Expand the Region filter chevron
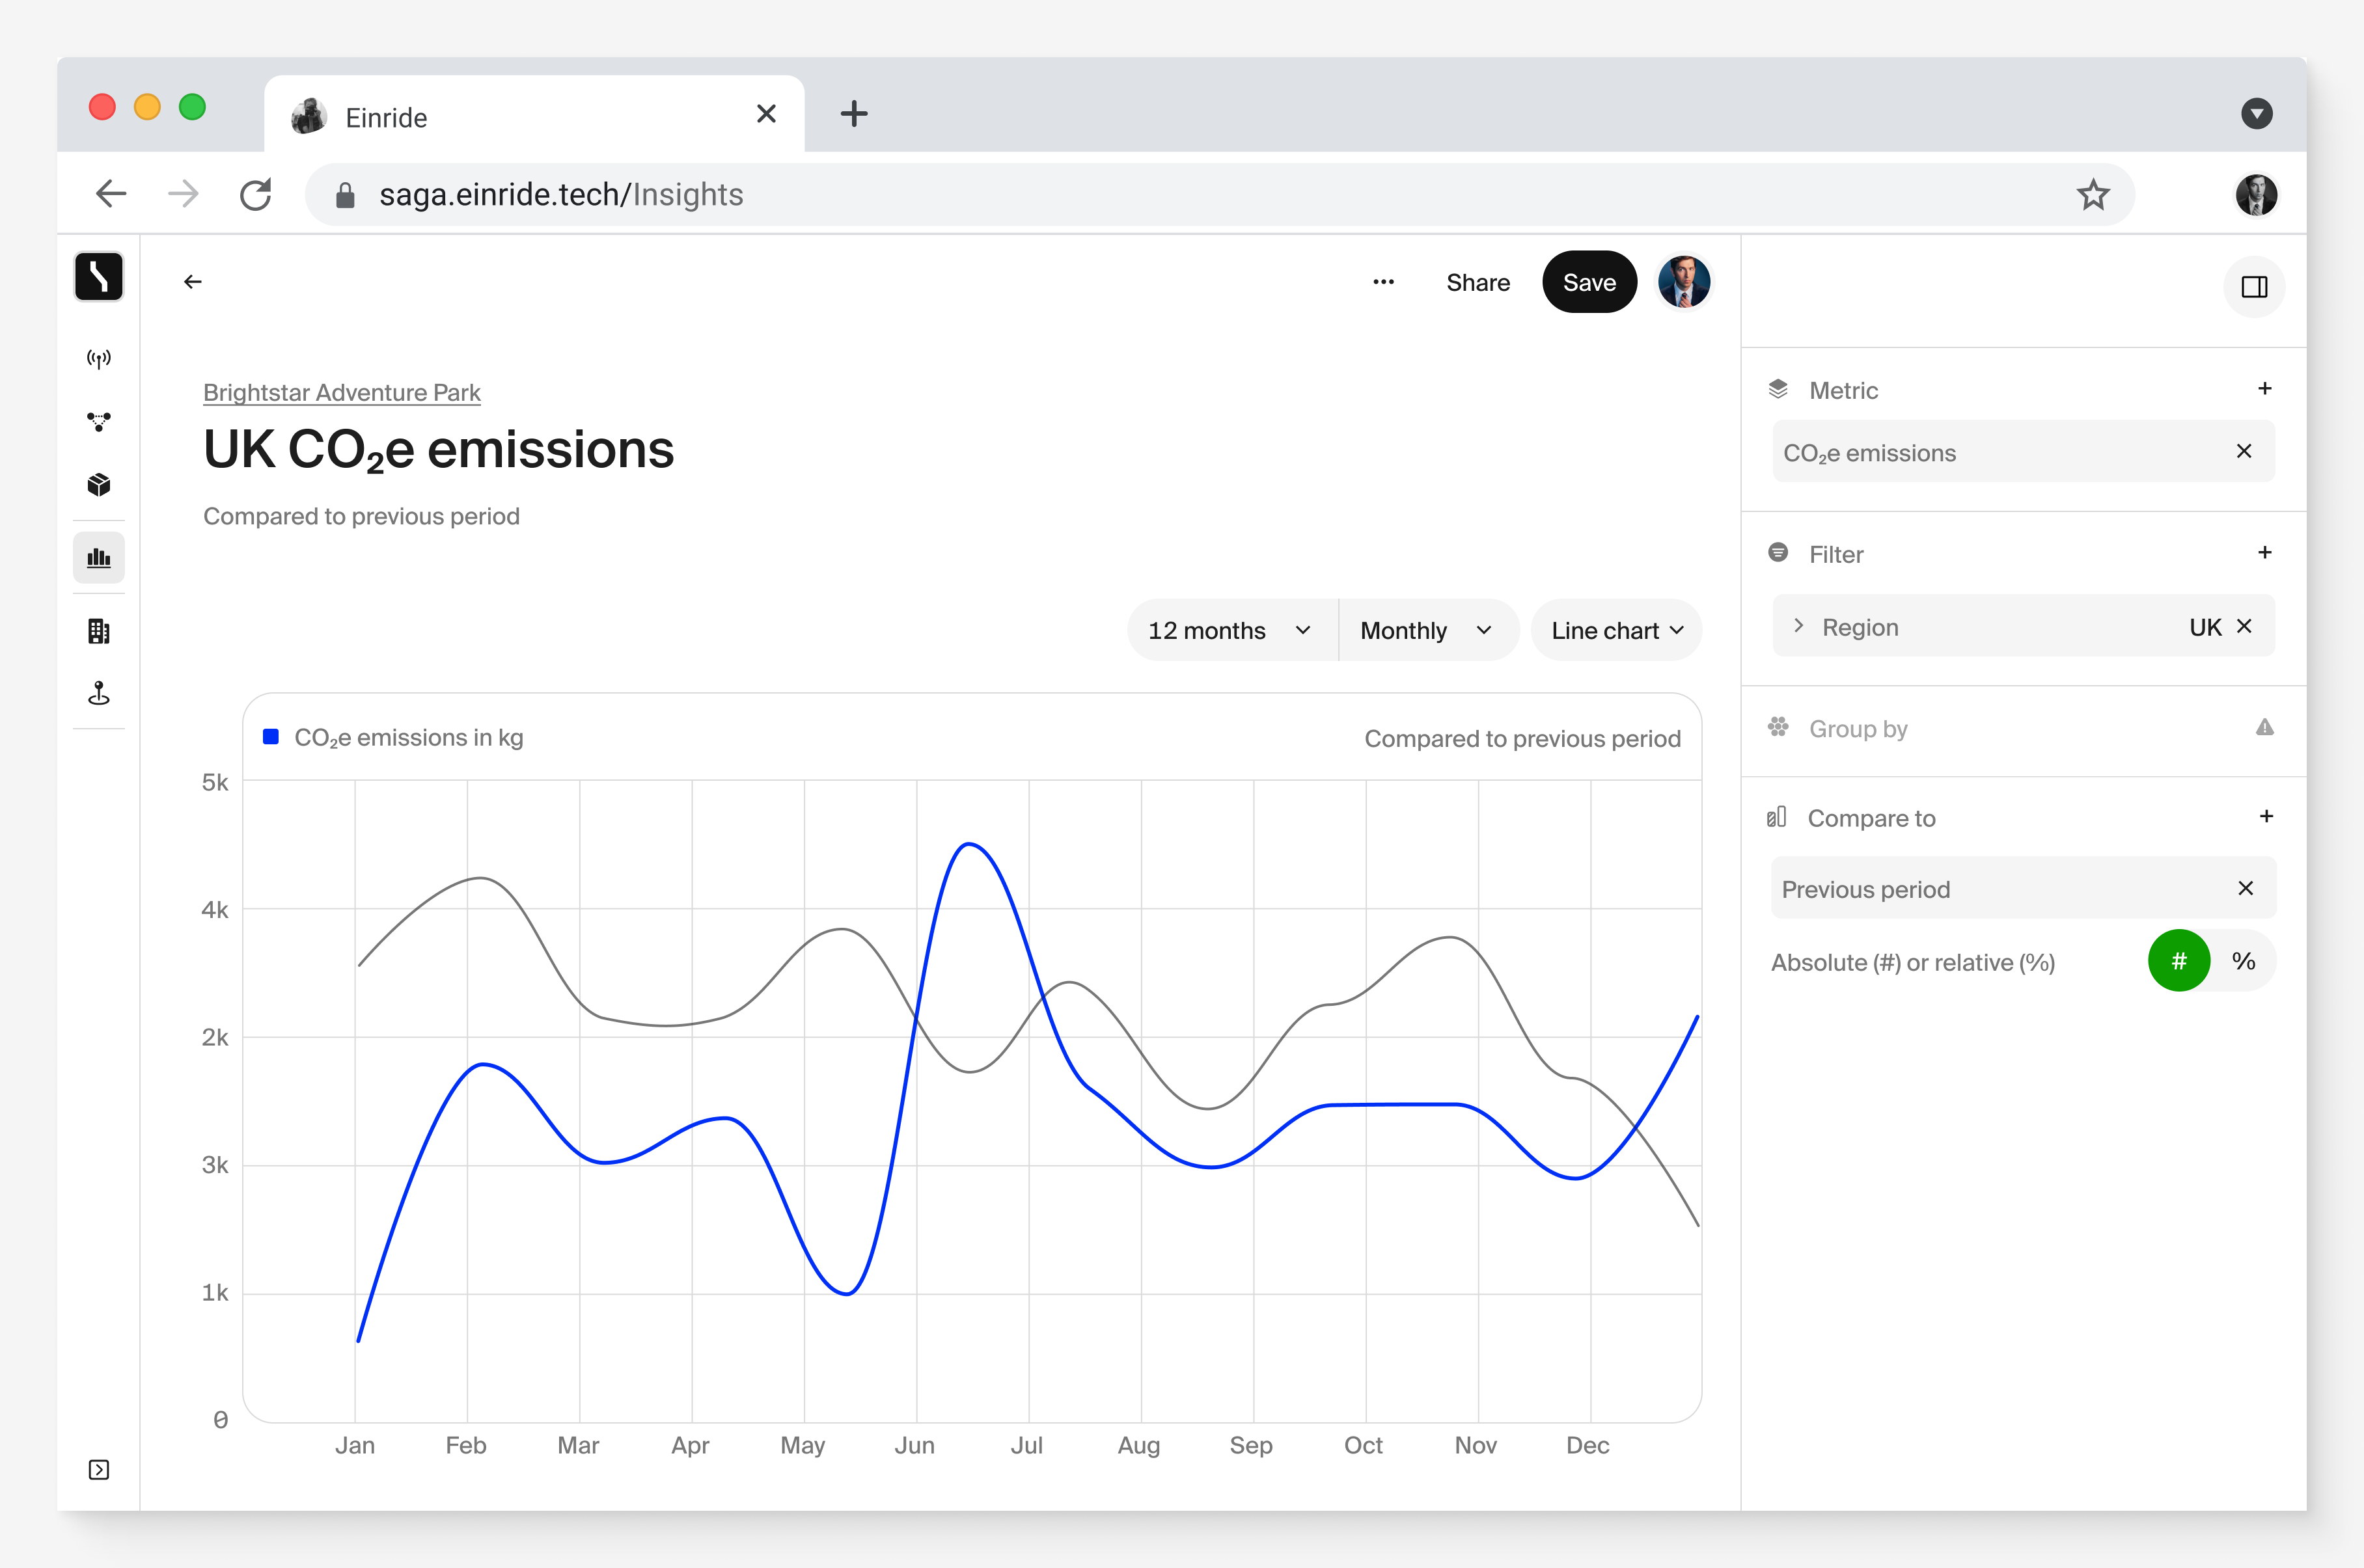The height and width of the screenshot is (1568, 2364). pyautogui.click(x=1798, y=626)
